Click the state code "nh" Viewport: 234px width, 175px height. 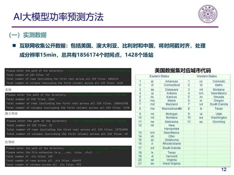pos(152,125)
